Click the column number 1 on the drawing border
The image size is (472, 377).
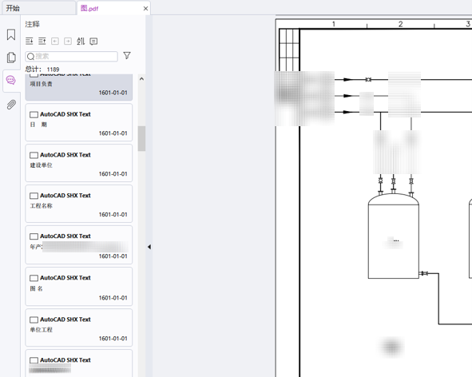click(334, 24)
